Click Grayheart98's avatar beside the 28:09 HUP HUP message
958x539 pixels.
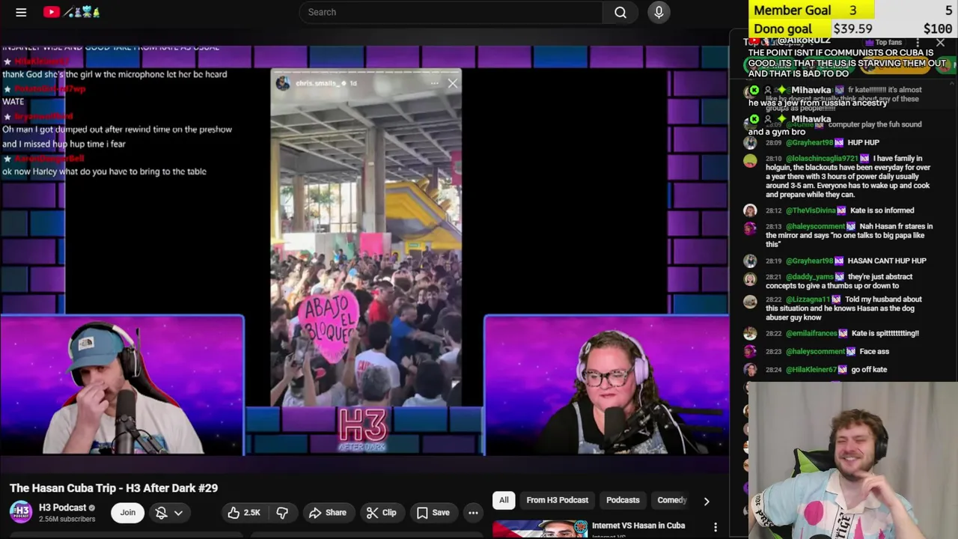750,142
